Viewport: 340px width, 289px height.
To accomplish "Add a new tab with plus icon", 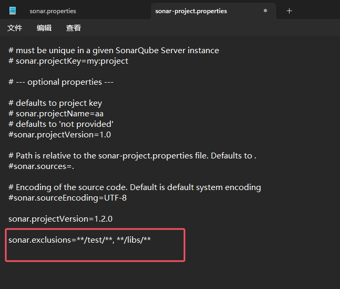I will 289,11.
